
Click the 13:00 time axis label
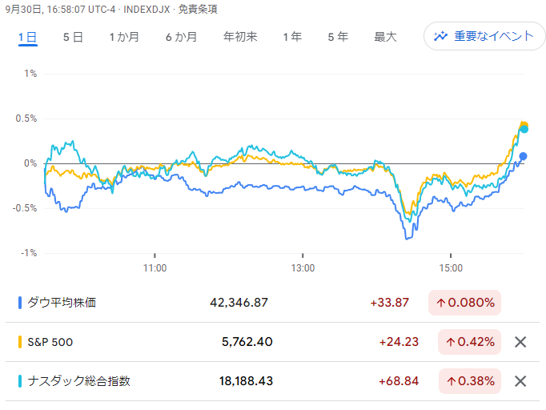[x=303, y=268]
